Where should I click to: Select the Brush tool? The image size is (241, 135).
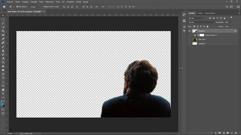pos(3,46)
